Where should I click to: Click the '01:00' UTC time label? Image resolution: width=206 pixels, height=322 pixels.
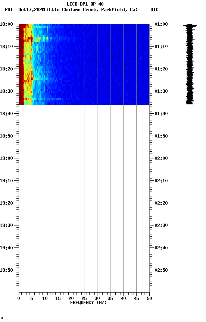tap(161, 24)
